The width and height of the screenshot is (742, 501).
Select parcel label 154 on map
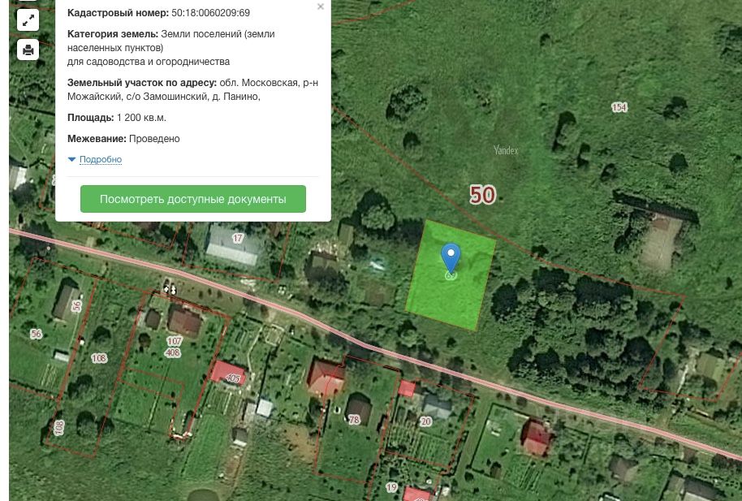619,107
